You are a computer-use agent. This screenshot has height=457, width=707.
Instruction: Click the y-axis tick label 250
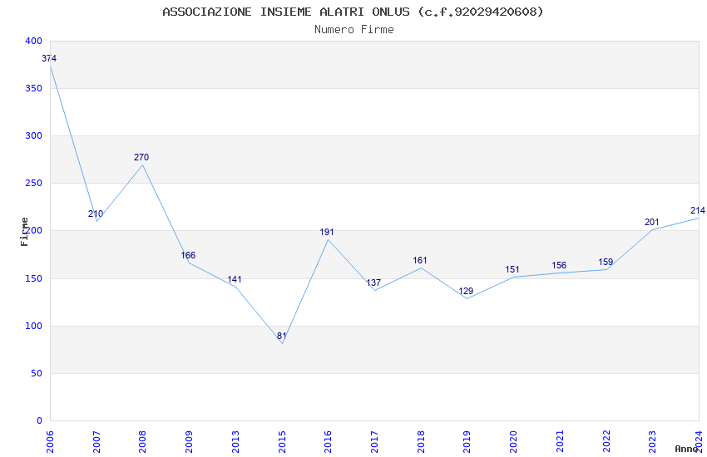(x=33, y=184)
